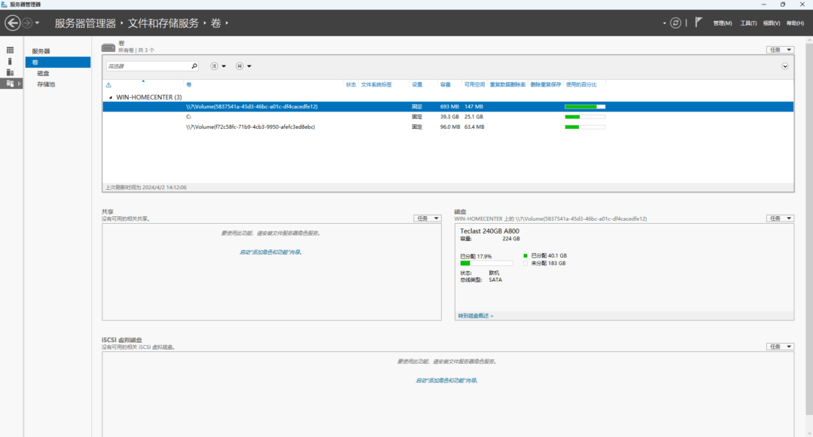
Task: Click the volumes panel drive icon
Action: click(x=108, y=47)
